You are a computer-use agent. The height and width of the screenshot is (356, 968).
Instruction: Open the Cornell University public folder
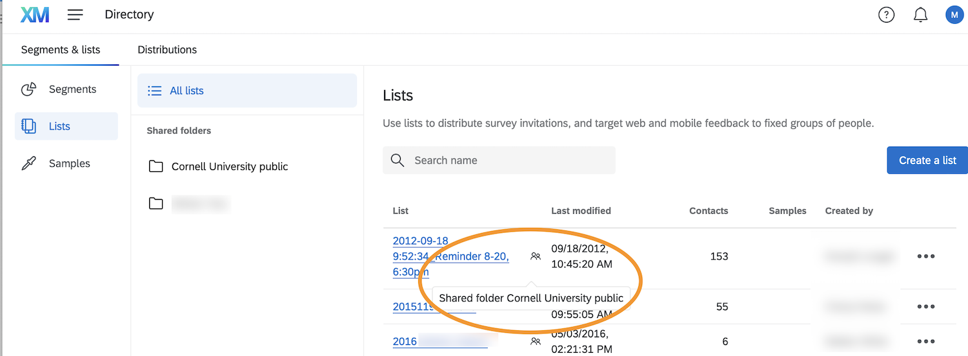pyautogui.click(x=229, y=167)
